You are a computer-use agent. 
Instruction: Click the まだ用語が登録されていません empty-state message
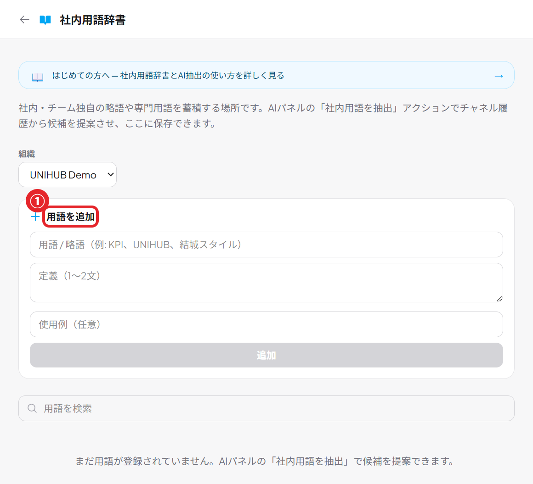pyautogui.click(x=265, y=461)
